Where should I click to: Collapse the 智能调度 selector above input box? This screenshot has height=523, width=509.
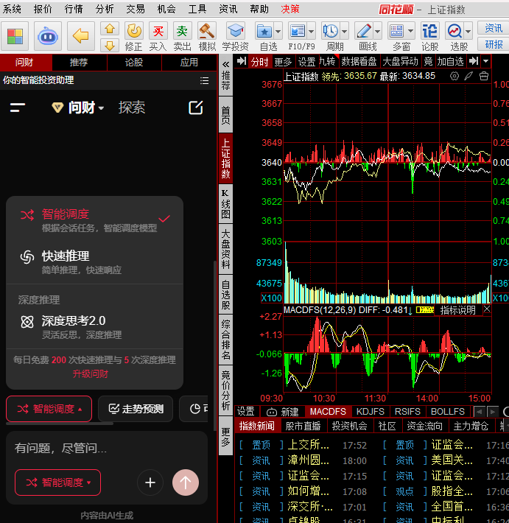(x=49, y=409)
